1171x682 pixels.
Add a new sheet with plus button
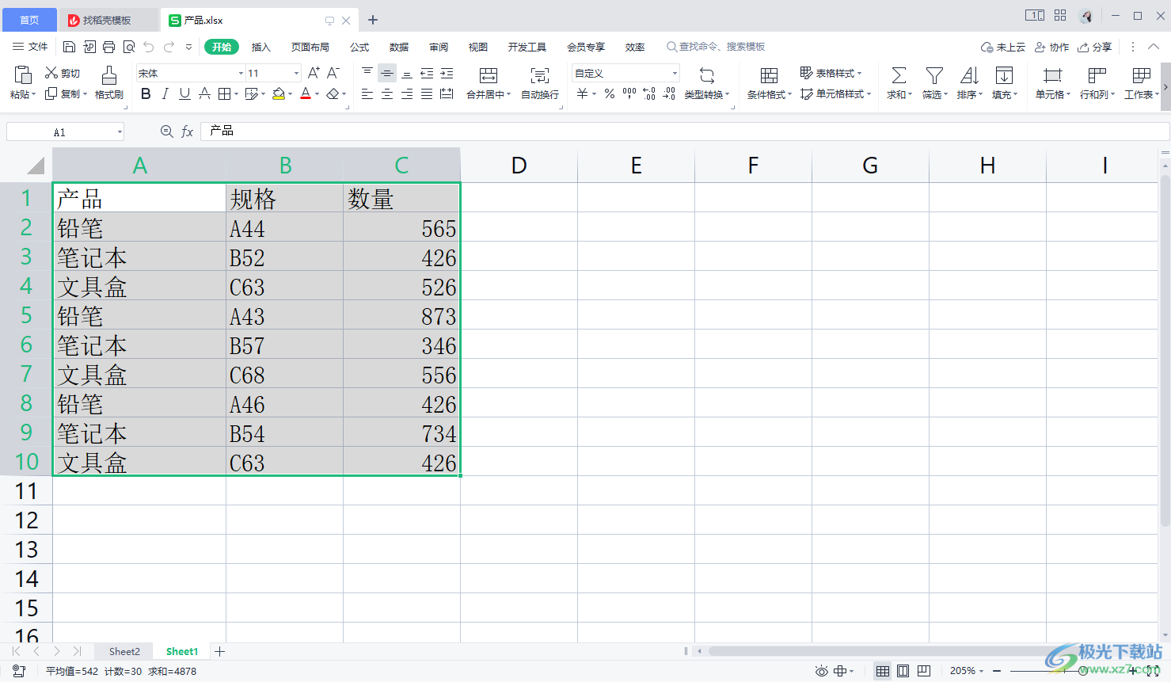220,651
